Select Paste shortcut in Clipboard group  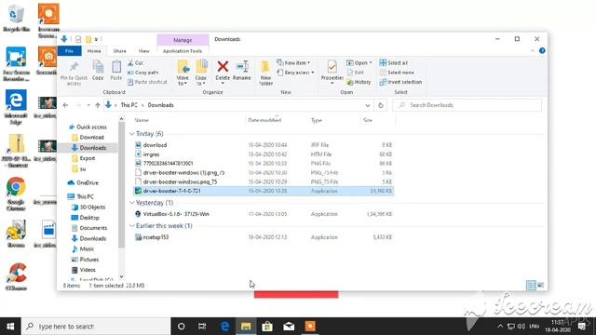(x=147, y=82)
